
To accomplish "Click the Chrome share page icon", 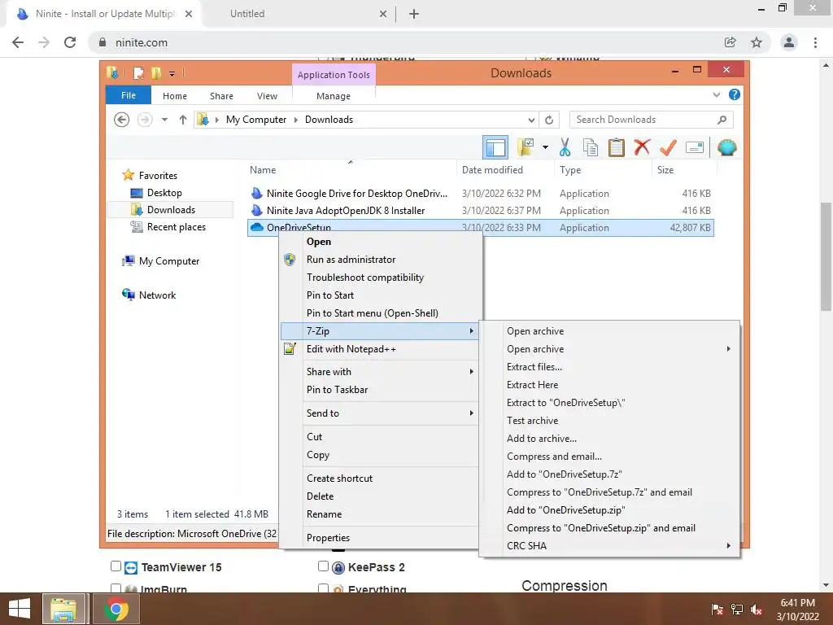I will tap(731, 42).
